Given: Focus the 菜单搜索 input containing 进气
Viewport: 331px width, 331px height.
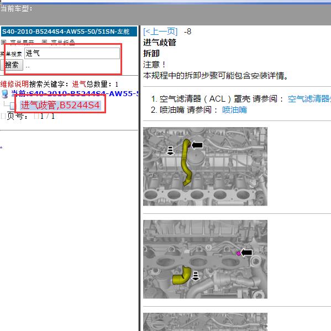Looking at the screenshot, I should coord(72,53).
